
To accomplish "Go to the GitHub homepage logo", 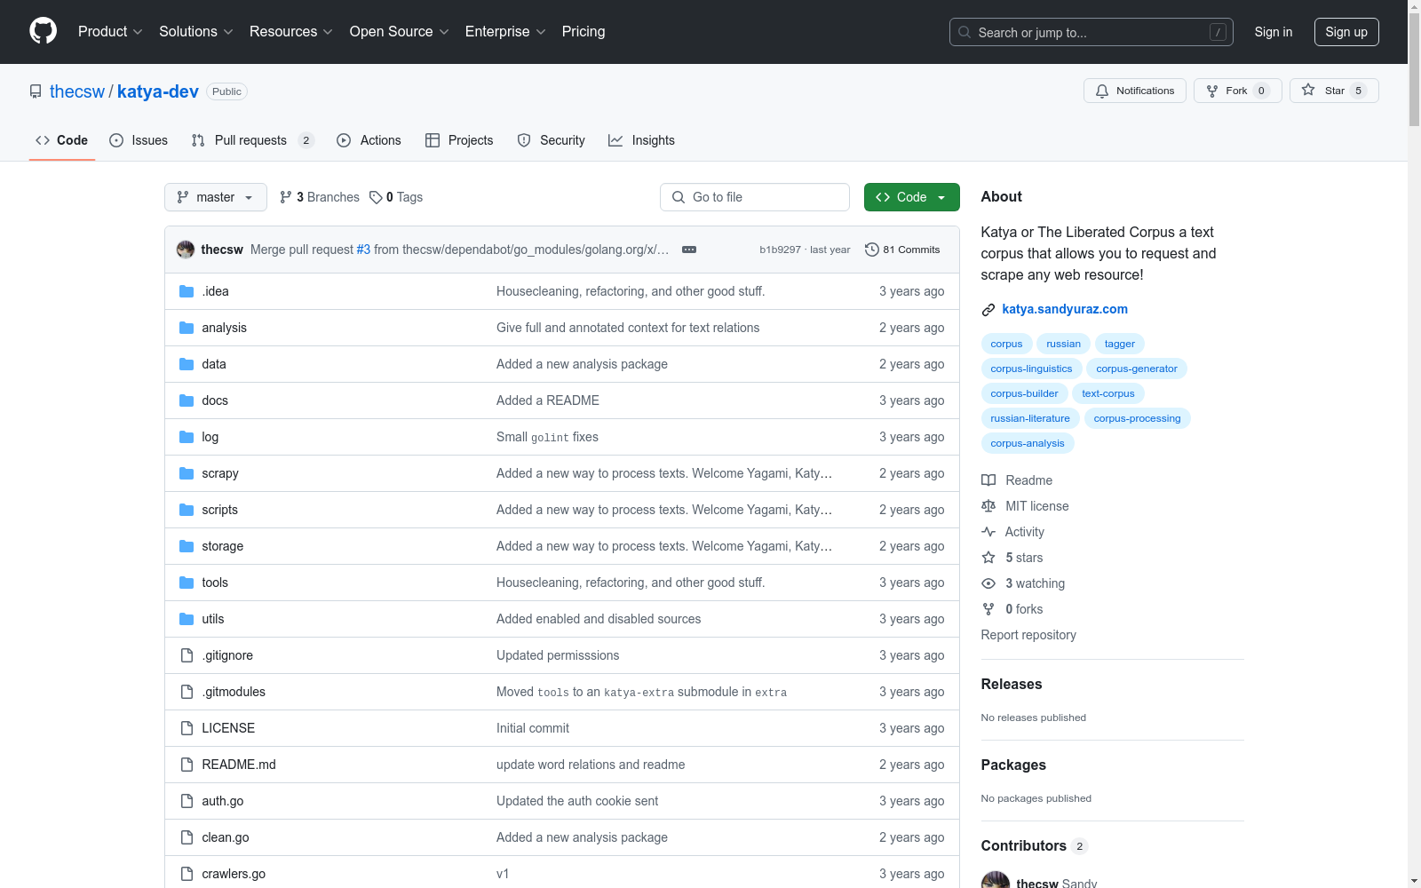I will (43, 31).
